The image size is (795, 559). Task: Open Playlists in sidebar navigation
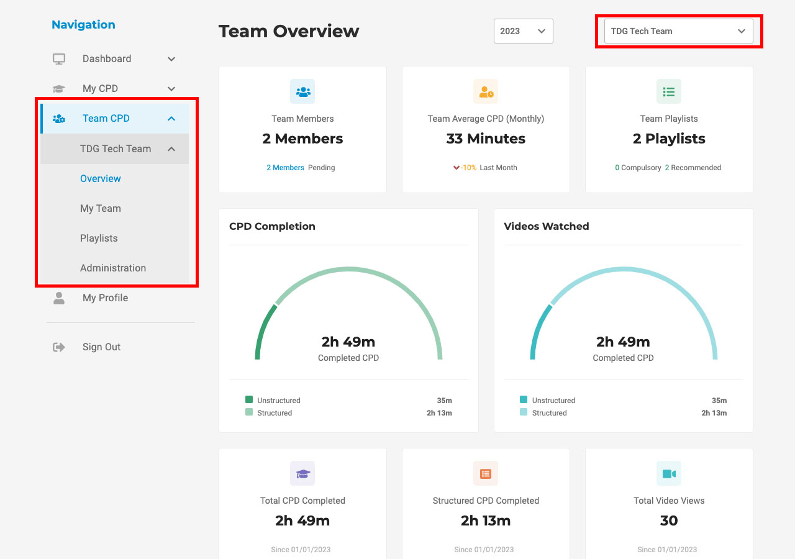pyautogui.click(x=99, y=239)
